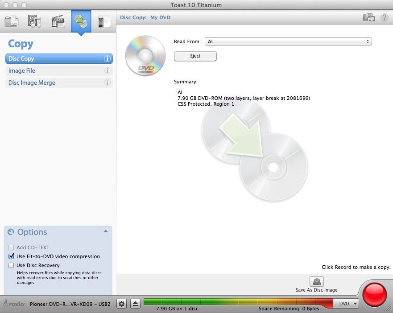Show info for Image File
This screenshot has height=313, width=393.
coord(107,70)
